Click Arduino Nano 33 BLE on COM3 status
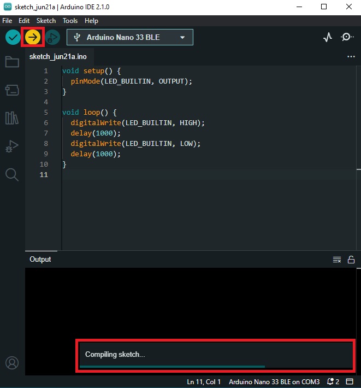Image resolution: width=361 pixels, height=388 pixels. point(274,382)
